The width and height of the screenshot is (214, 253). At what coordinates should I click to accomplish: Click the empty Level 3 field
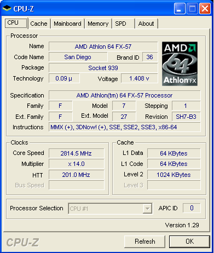tap(173, 185)
